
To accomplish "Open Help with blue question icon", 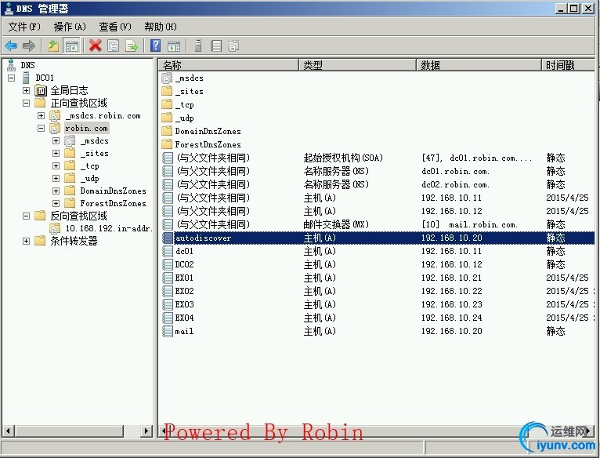I will click(155, 45).
